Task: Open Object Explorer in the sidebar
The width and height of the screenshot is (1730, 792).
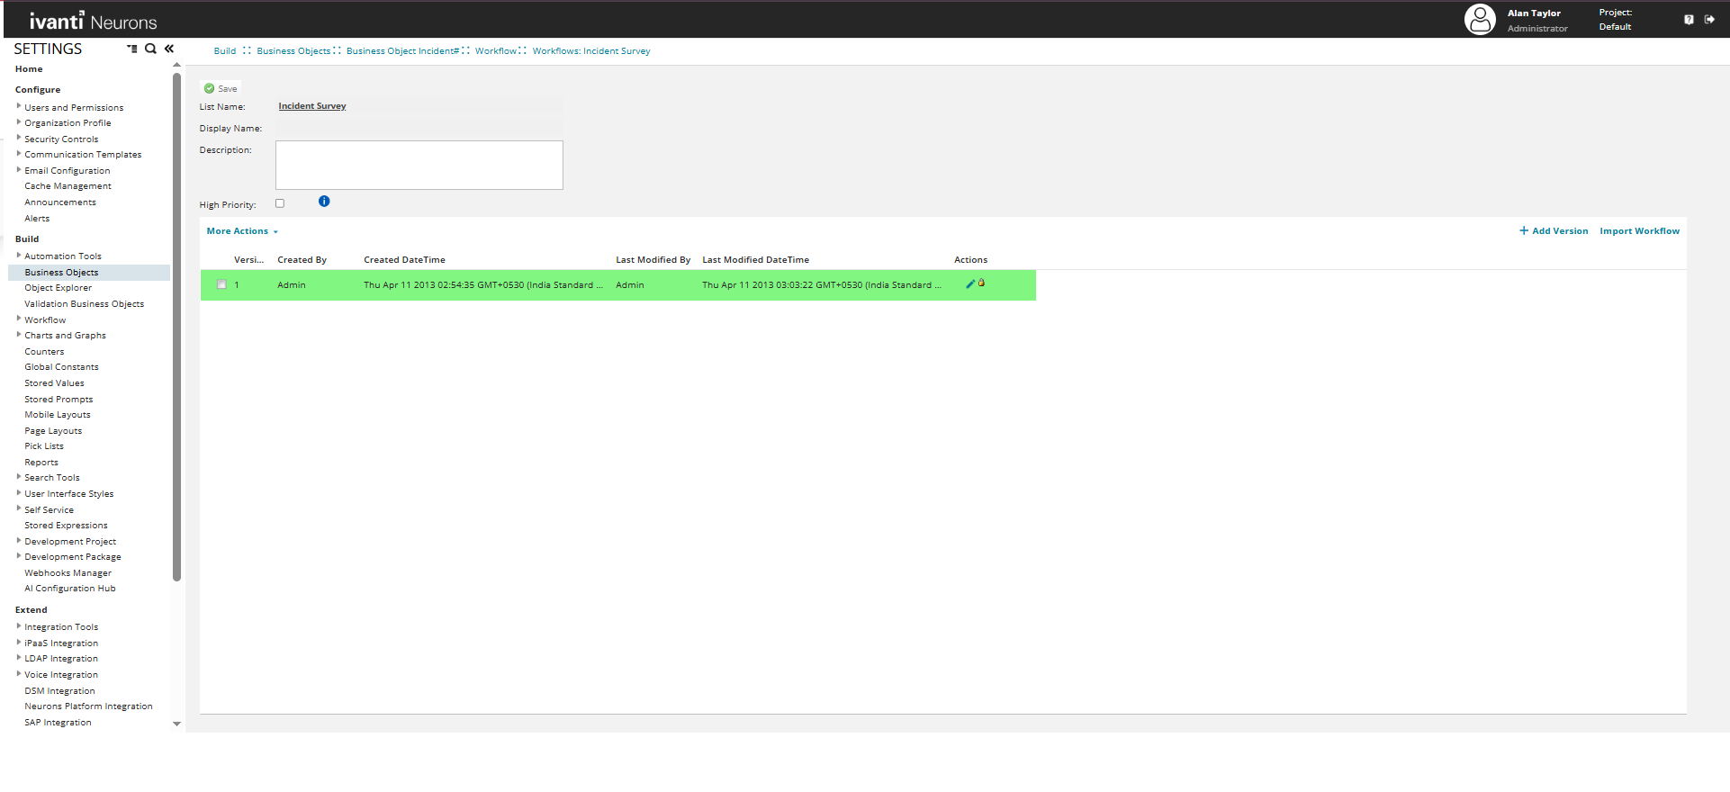Action: click(58, 288)
